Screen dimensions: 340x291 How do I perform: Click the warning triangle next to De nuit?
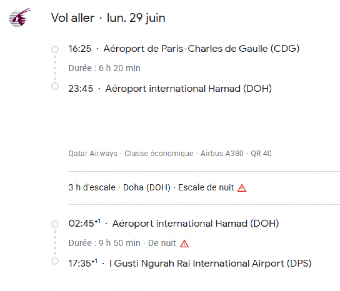184,243
